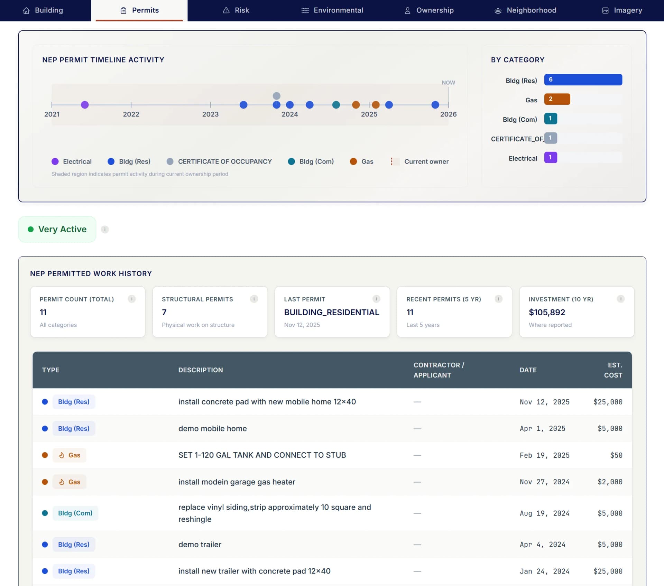Click the Certificate of Occupancy legend item
The width and height of the screenshot is (664, 586).
pos(219,161)
